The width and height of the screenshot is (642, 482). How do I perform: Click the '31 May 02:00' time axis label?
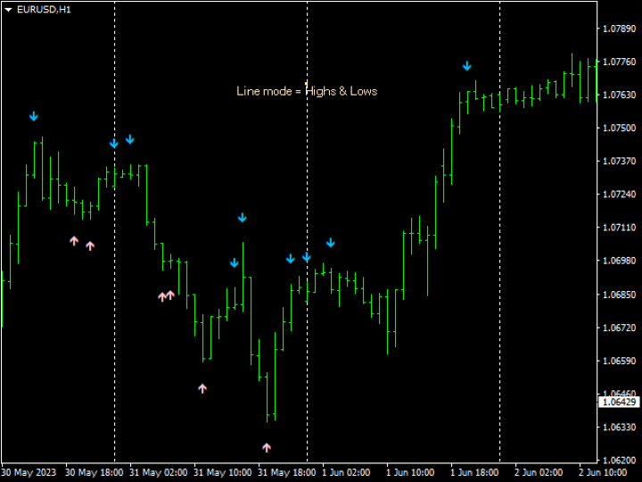click(x=159, y=472)
